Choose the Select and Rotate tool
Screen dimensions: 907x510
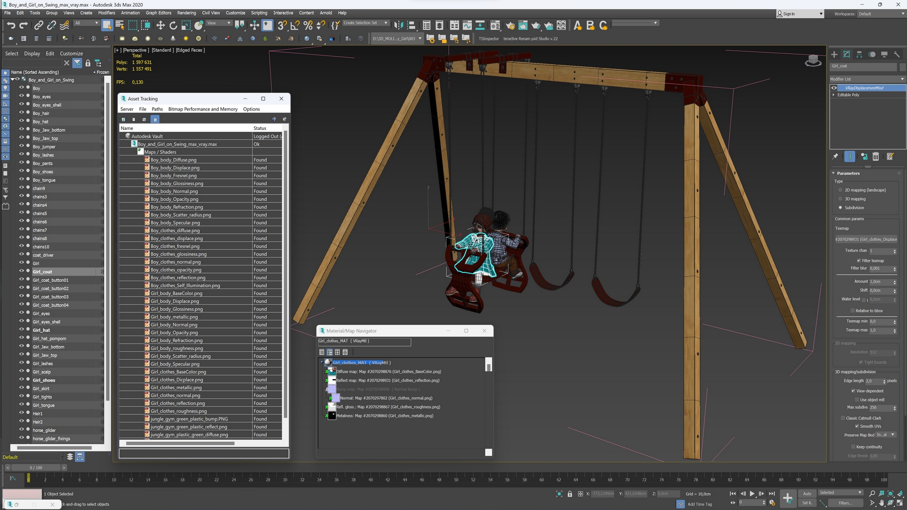point(173,25)
